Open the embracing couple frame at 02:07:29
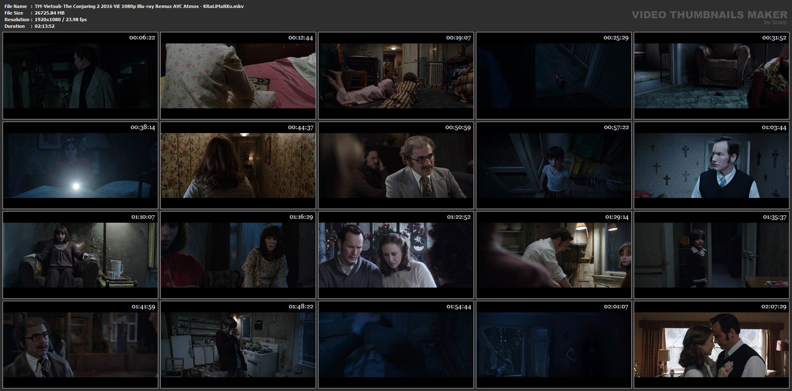792x391 pixels. pos(712,345)
